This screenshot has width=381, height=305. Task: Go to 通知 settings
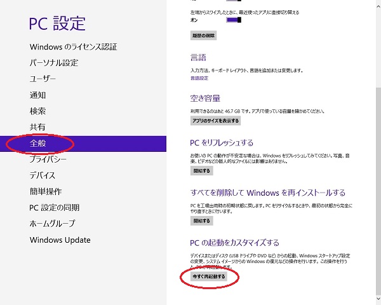37,95
